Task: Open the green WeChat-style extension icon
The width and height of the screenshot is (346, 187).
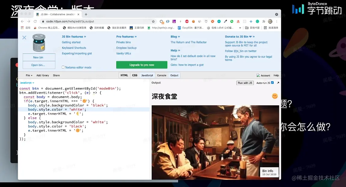Action: 232,21
